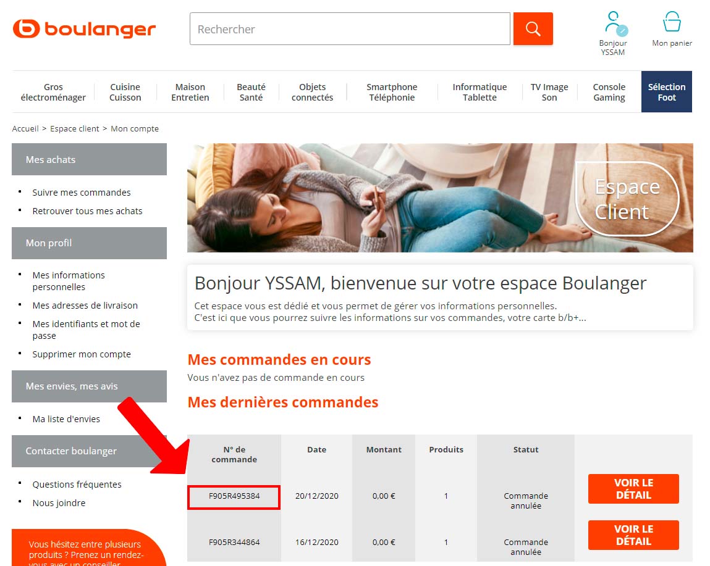The width and height of the screenshot is (710, 566).
Task: View detail of order F905R344864
Action: (633, 535)
